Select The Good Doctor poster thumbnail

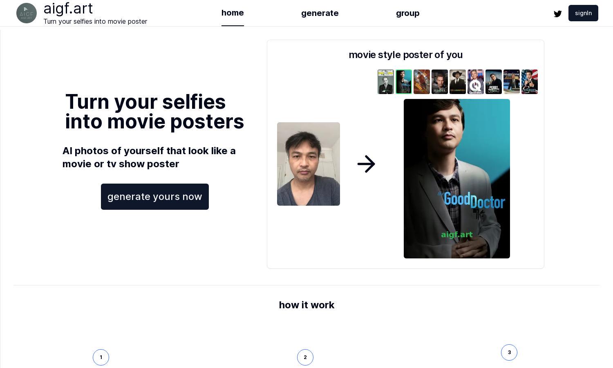[404, 82]
